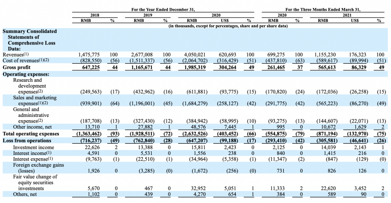Screen dimensions: 391x203
Task: Select Q1 2020 Revenues 699,275
Action: coord(276,54)
